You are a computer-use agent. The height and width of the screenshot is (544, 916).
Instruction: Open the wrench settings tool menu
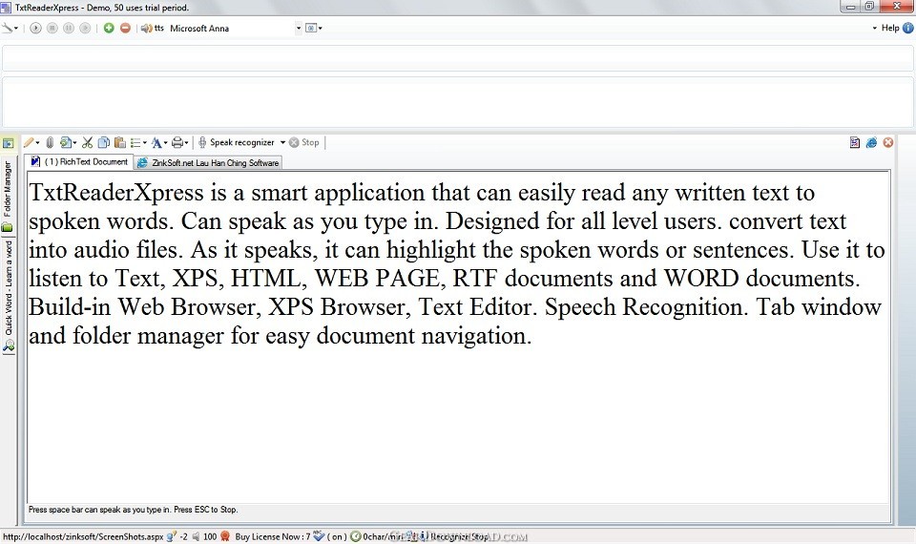(10, 28)
